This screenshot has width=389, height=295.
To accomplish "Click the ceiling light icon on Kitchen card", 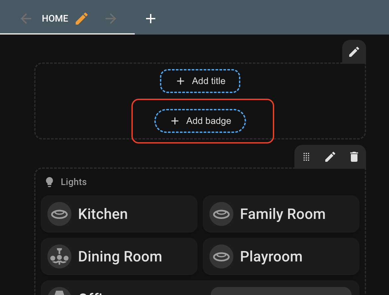I will (x=59, y=214).
